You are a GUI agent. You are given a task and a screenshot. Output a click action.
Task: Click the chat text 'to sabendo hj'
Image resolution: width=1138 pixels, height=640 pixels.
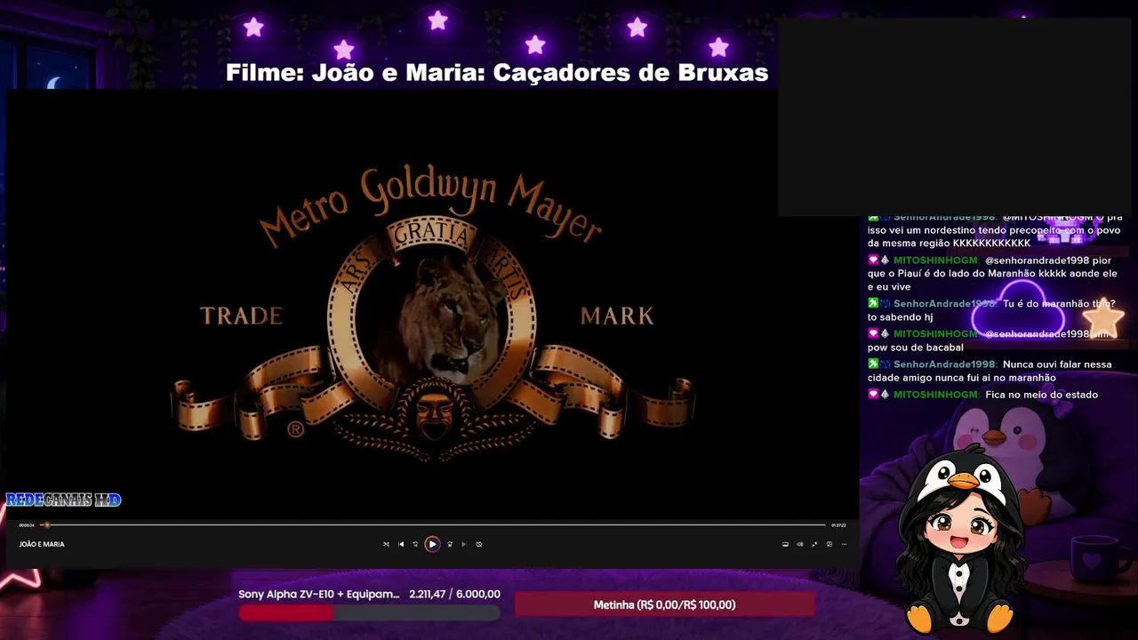900,317
